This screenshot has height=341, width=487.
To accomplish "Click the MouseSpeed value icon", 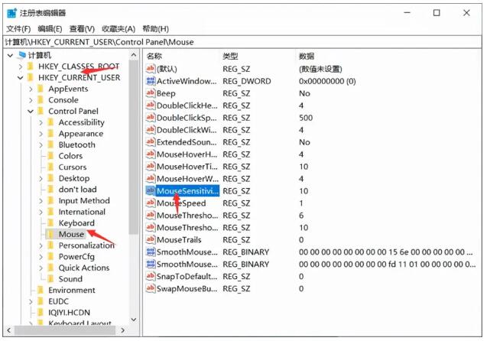I will 151,203.
